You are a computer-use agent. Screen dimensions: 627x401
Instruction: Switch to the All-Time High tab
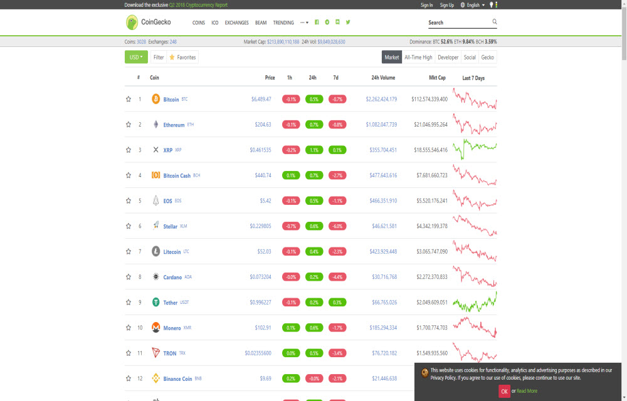point(418,57)
